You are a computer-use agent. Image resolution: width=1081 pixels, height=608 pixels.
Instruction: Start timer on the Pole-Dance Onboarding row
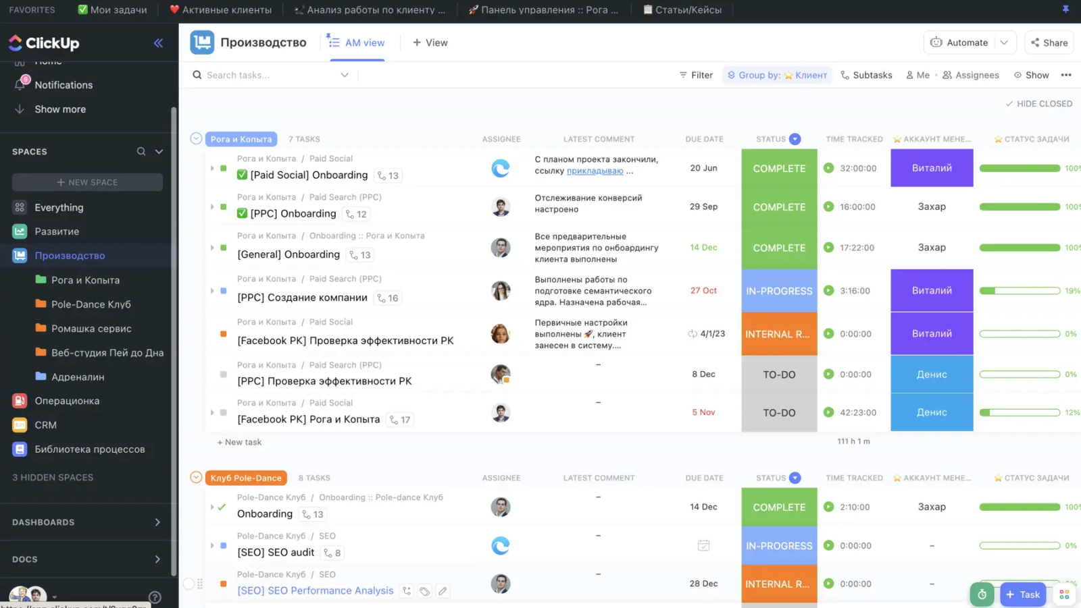click(x=829, y=507)
